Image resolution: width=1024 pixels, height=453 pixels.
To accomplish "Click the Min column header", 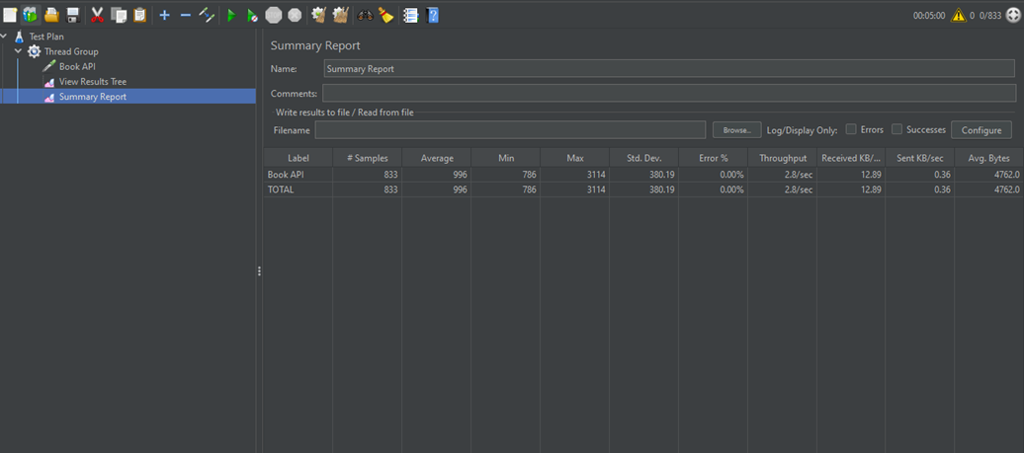I will point(505,158).
